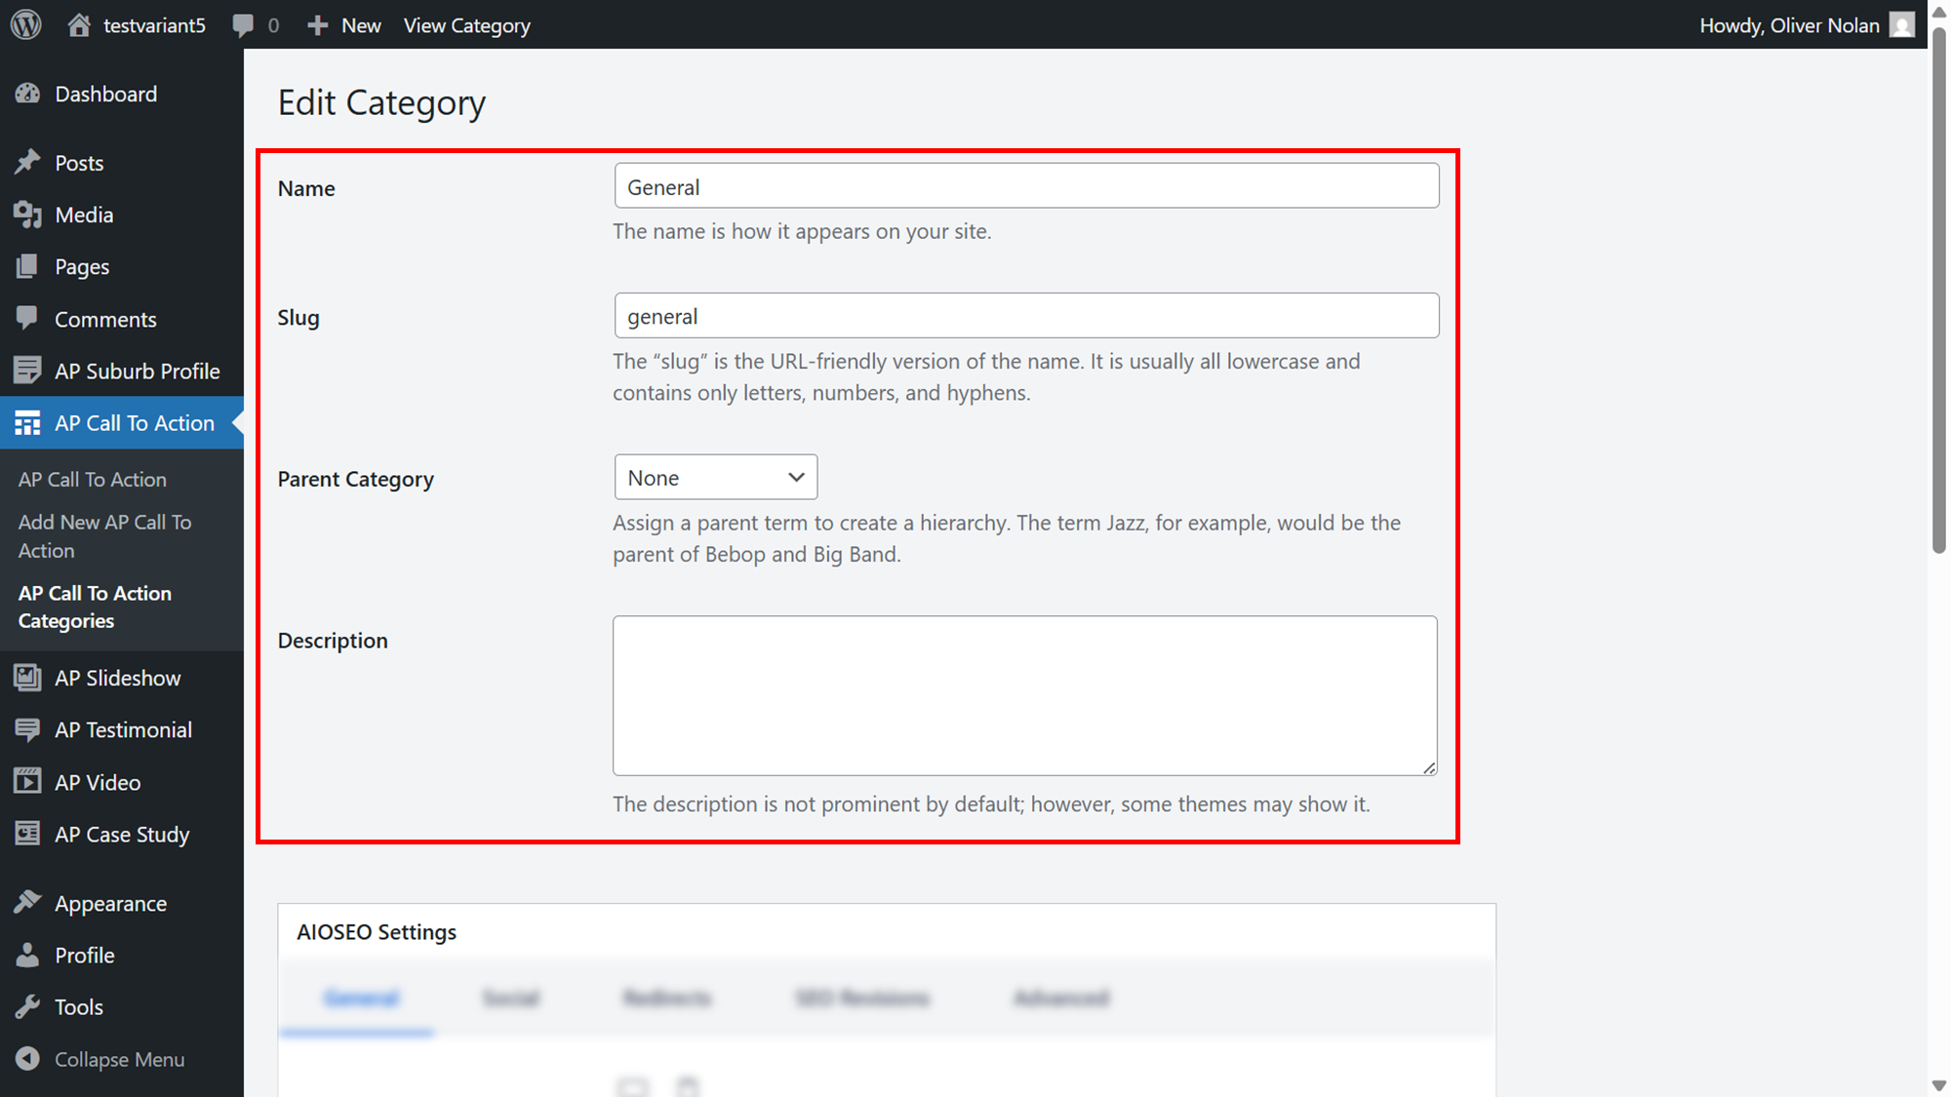
Task: Open the View Category link
Action: [x=467, y=25]
